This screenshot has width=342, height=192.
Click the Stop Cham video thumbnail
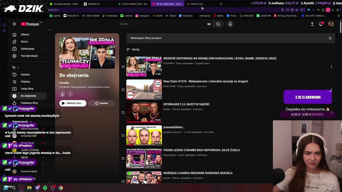144,89
